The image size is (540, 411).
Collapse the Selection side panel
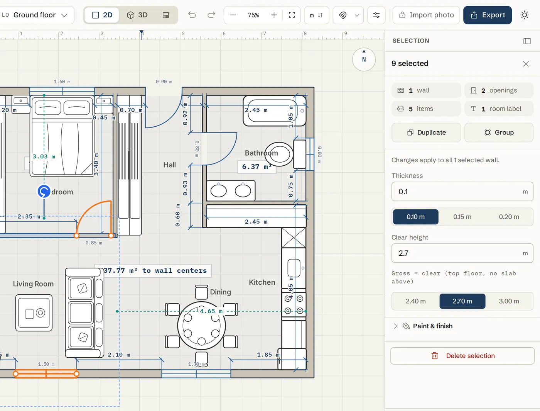(x=527, y=41)
